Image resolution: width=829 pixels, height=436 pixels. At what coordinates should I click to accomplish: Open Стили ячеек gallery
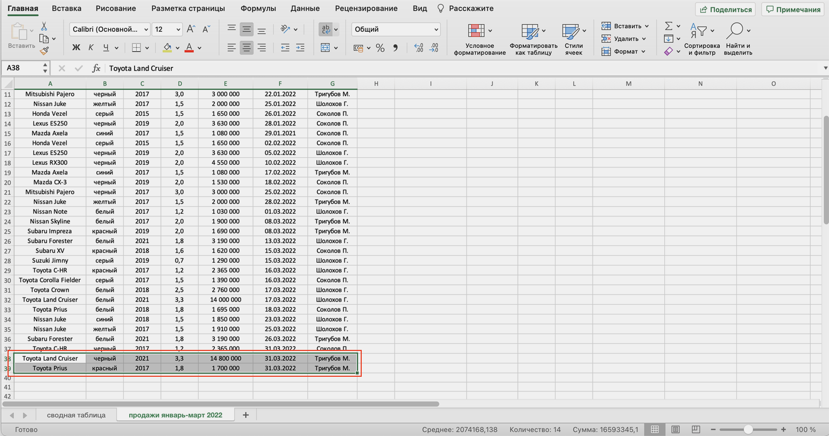tap(574, 39)
